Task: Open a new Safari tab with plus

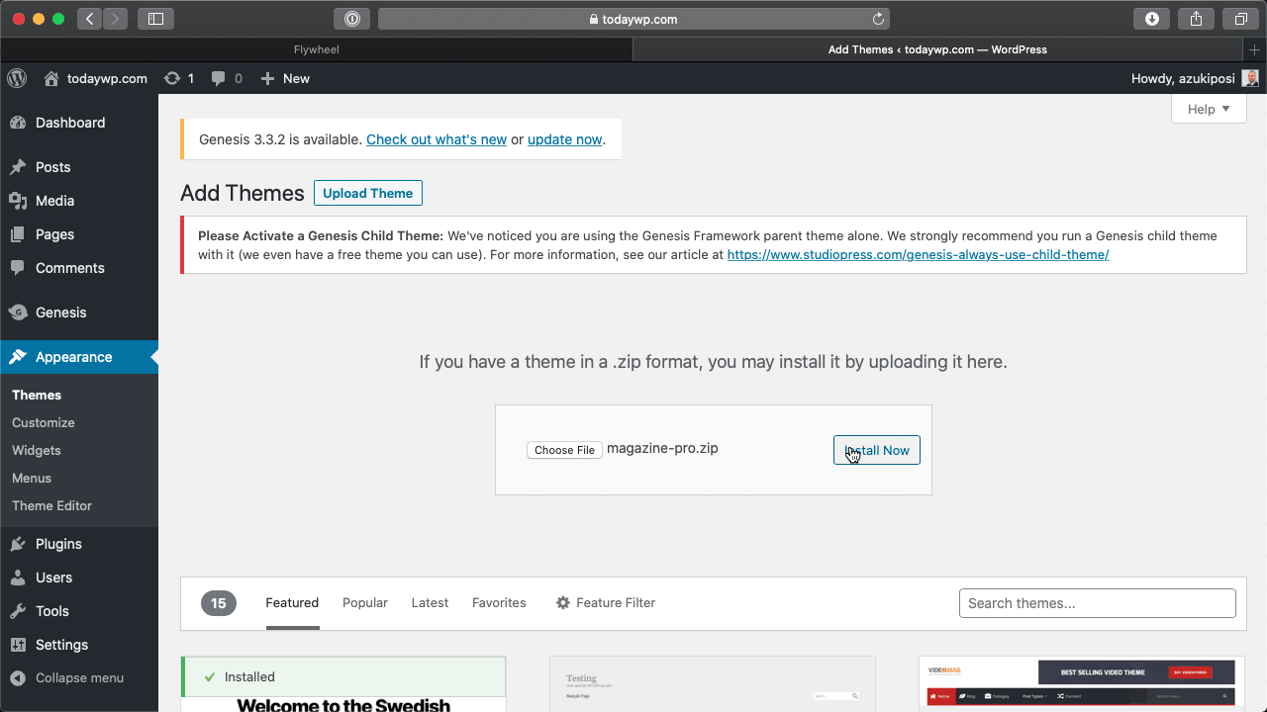Action: point(1255,49)
